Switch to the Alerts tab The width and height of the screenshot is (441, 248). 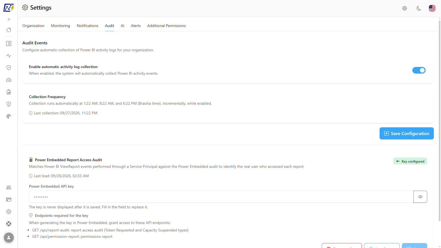(136, 26)
